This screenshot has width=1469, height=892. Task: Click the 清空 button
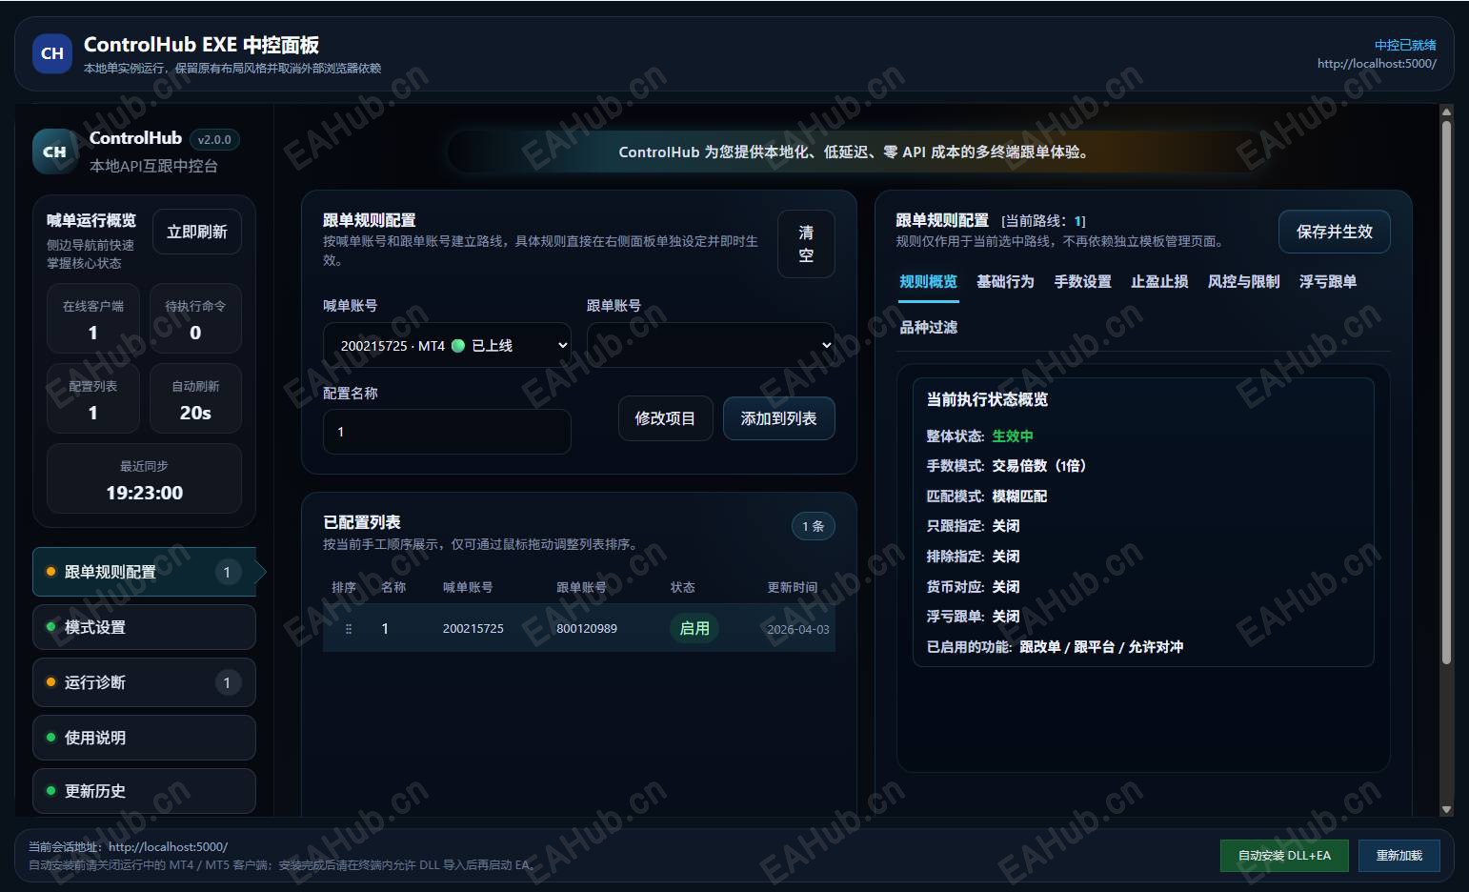coord(806,244)
